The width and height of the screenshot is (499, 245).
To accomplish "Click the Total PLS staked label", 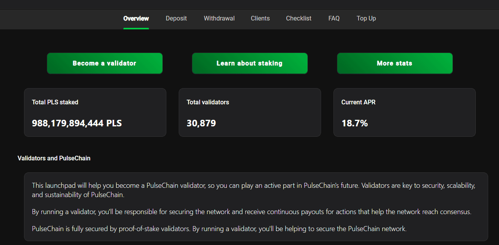I will (55, 102).
